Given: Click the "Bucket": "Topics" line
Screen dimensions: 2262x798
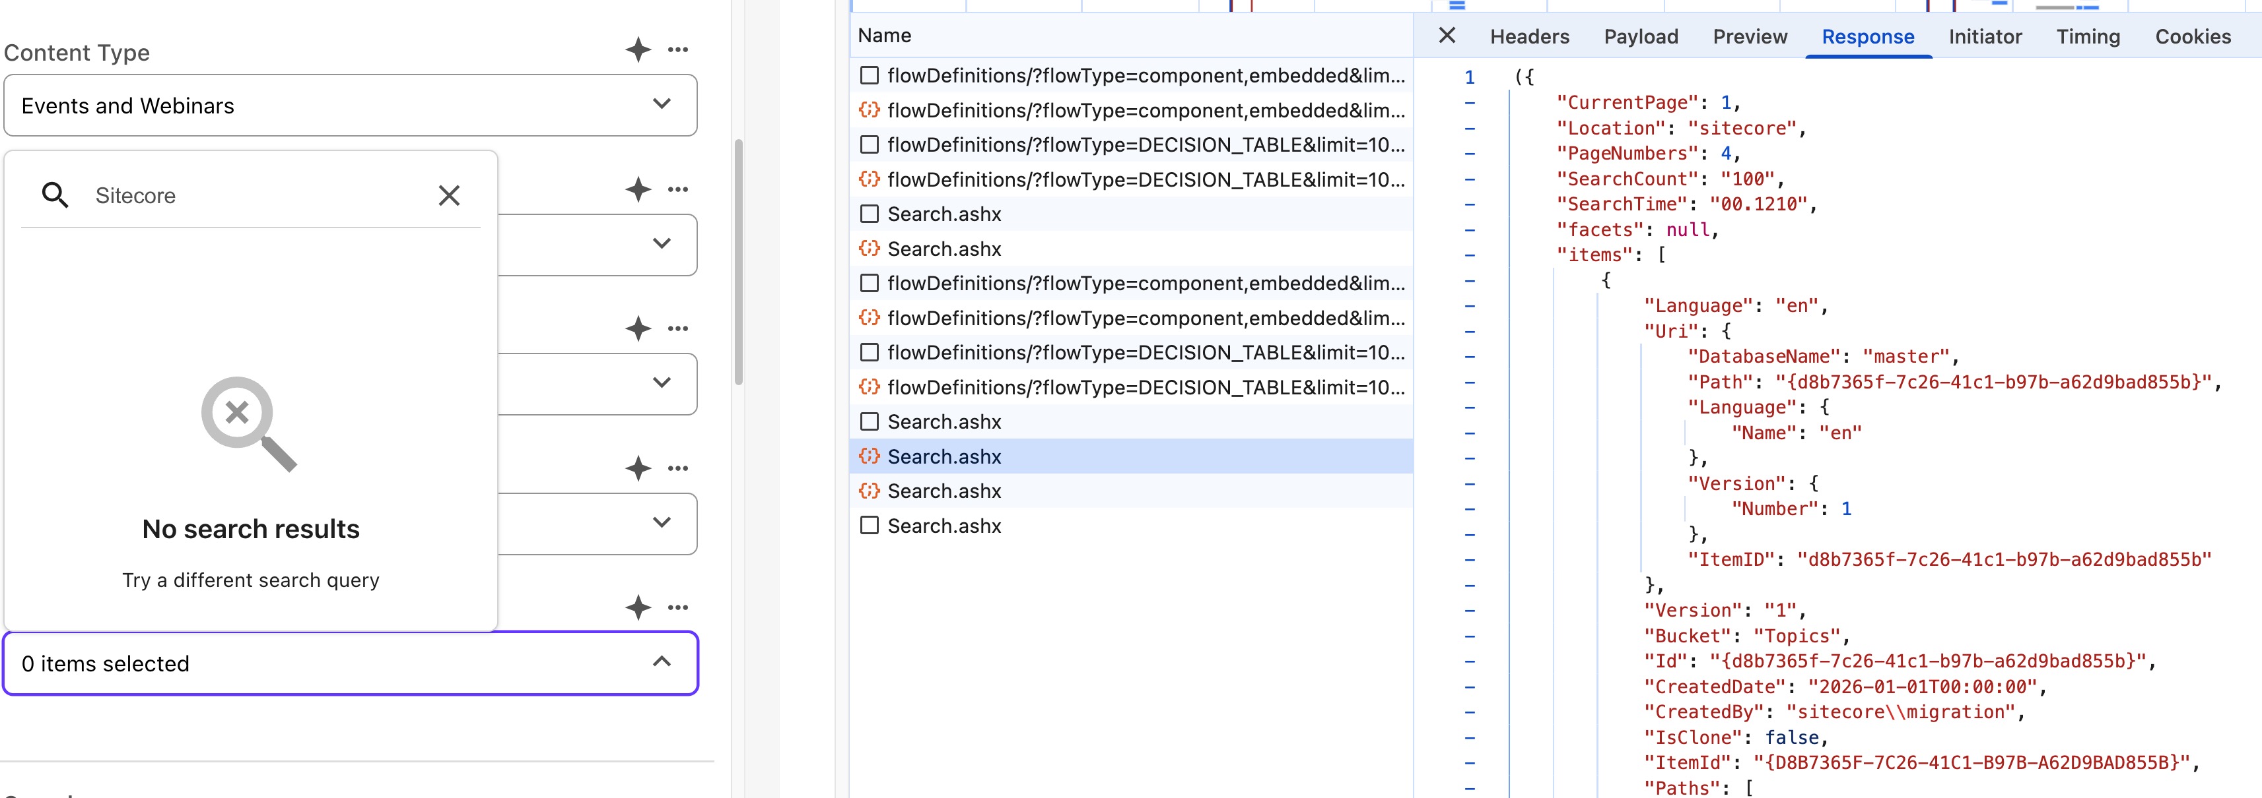Looking at the screenshot, I should (1746, 636).
